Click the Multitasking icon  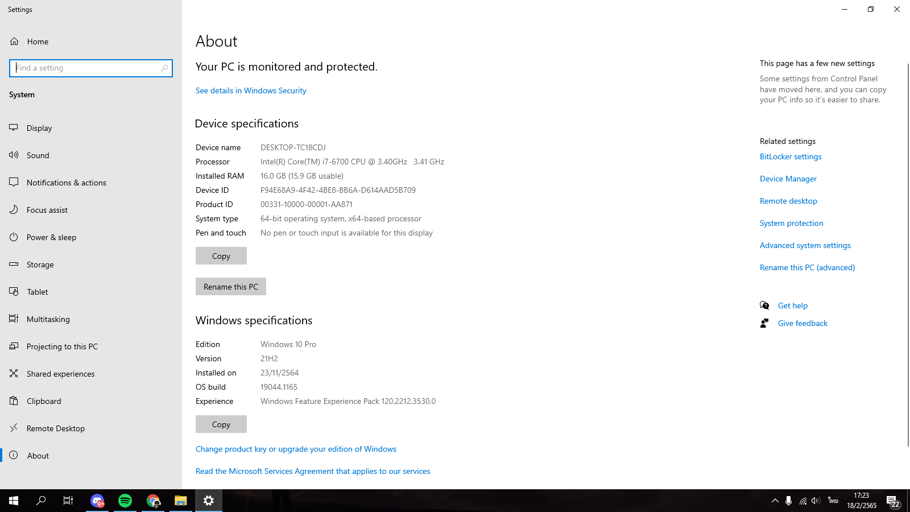coord(14,319)
